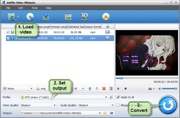
Task: Browse for output folder icon
Action: coord(105,113)
